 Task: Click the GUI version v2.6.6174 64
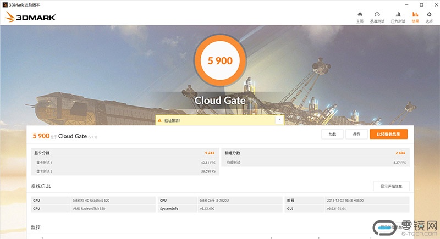366,208
